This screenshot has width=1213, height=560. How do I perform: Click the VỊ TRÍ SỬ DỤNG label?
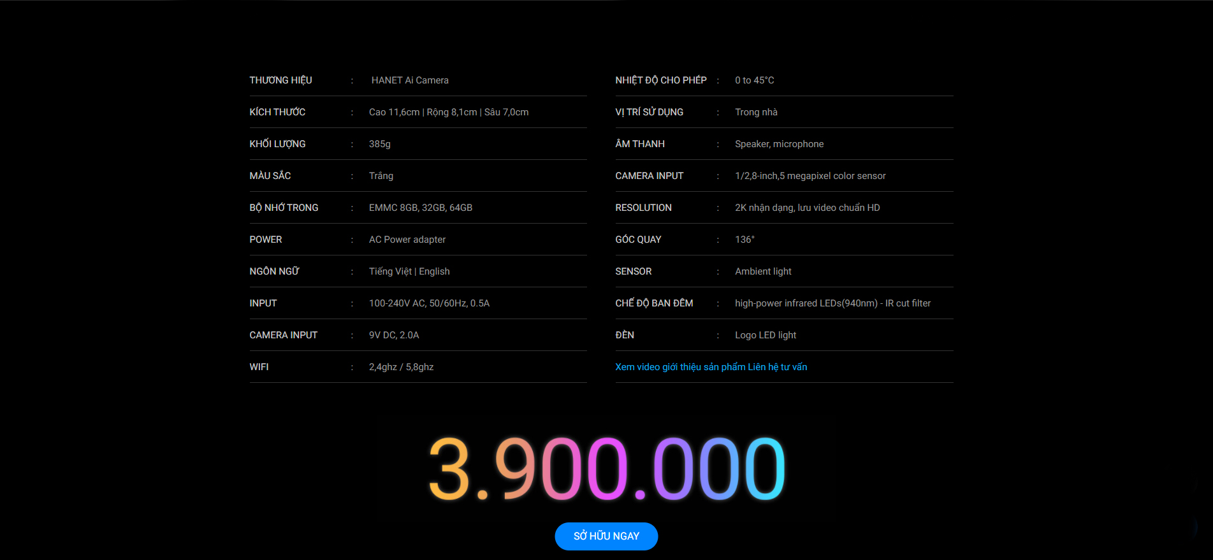(x=650, y=112)
